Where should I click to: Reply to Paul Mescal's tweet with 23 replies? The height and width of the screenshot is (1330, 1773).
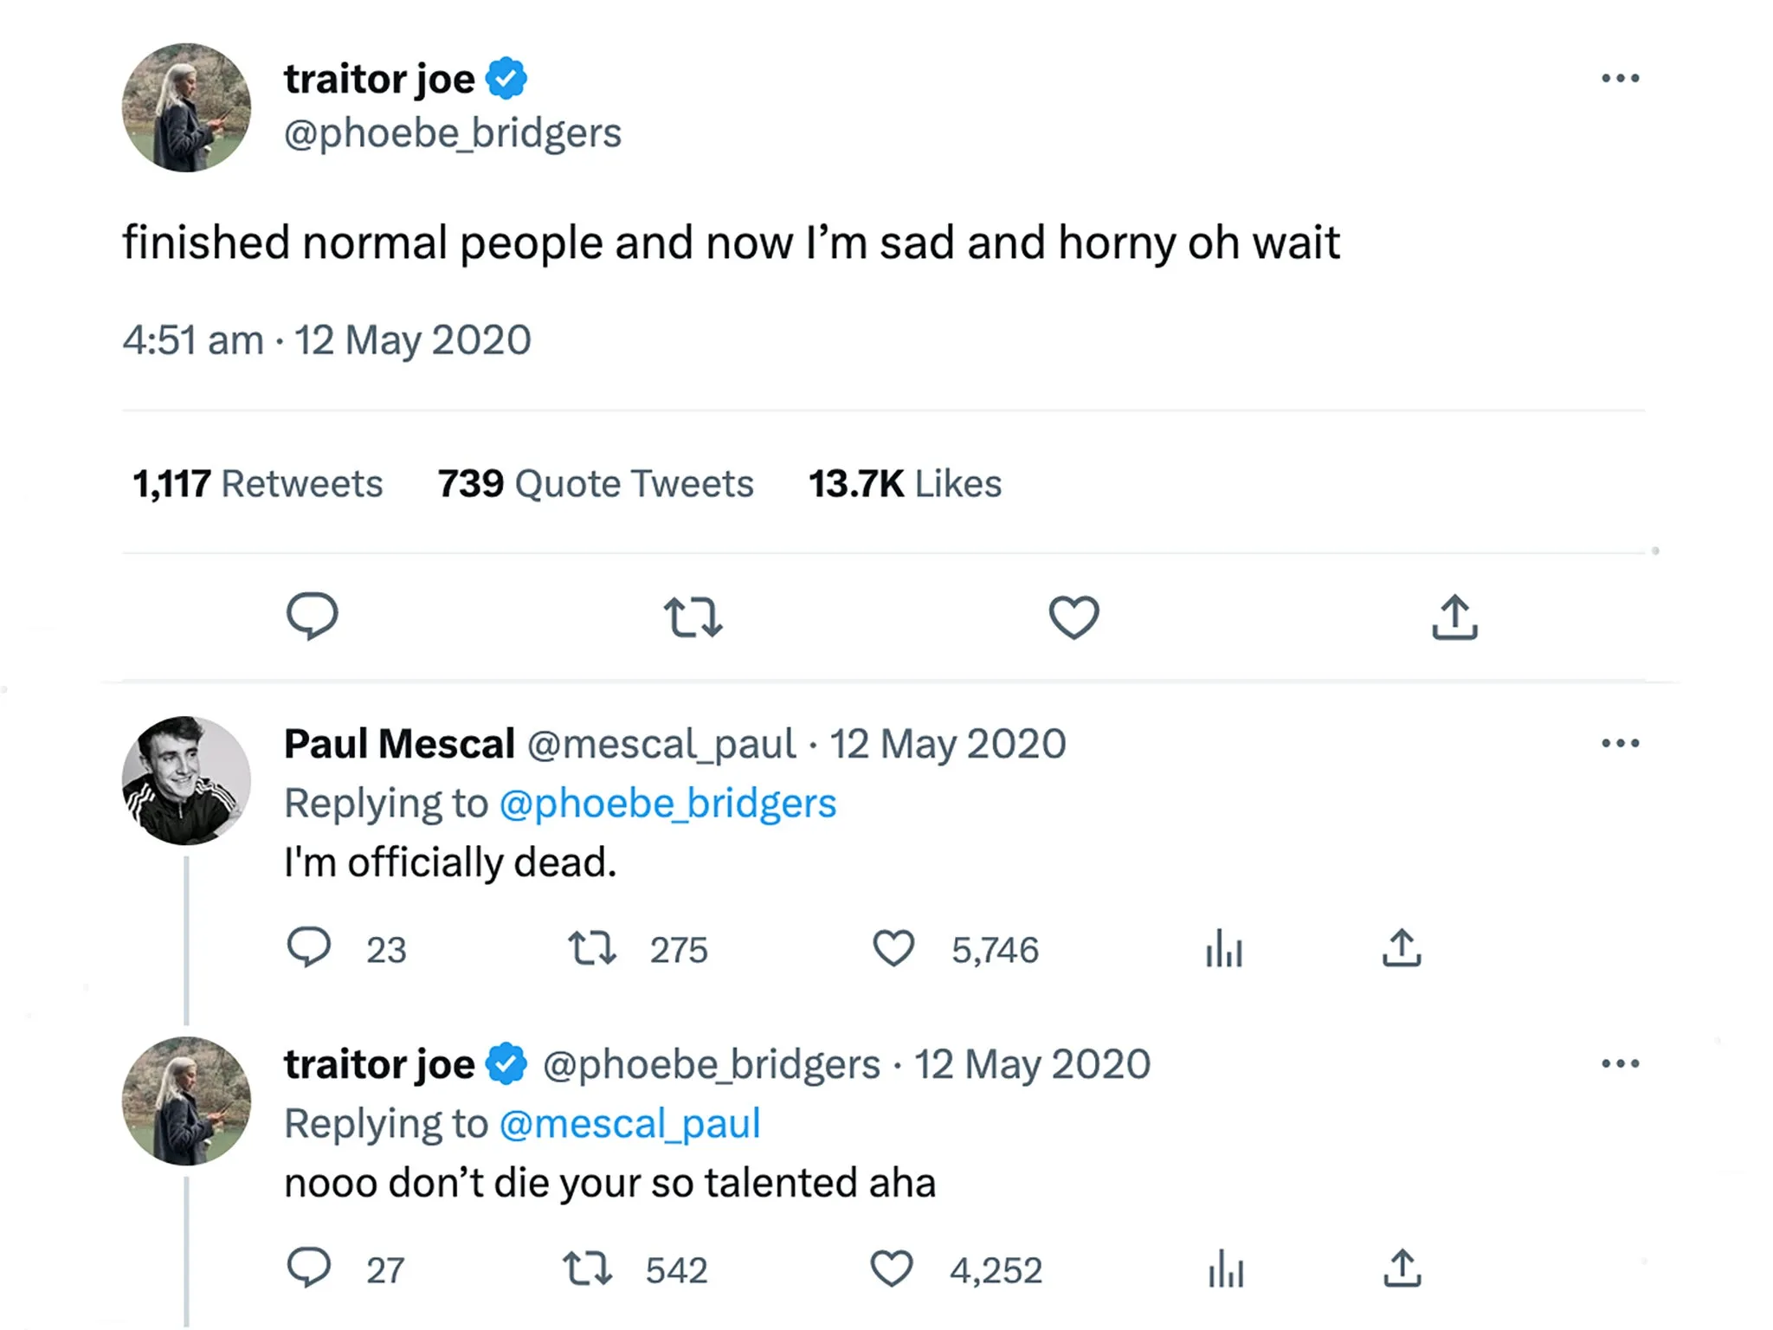[309, 947]
